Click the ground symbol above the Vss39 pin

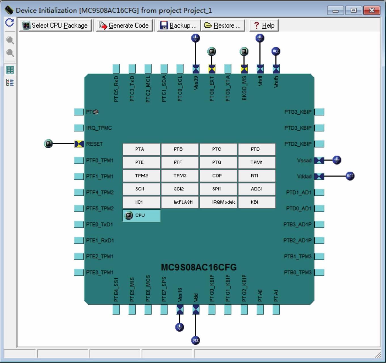click(195, 38)
